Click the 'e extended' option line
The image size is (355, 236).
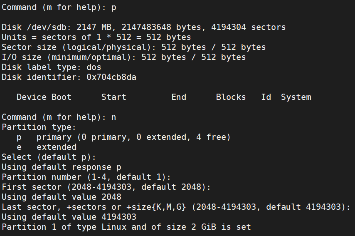47,147
